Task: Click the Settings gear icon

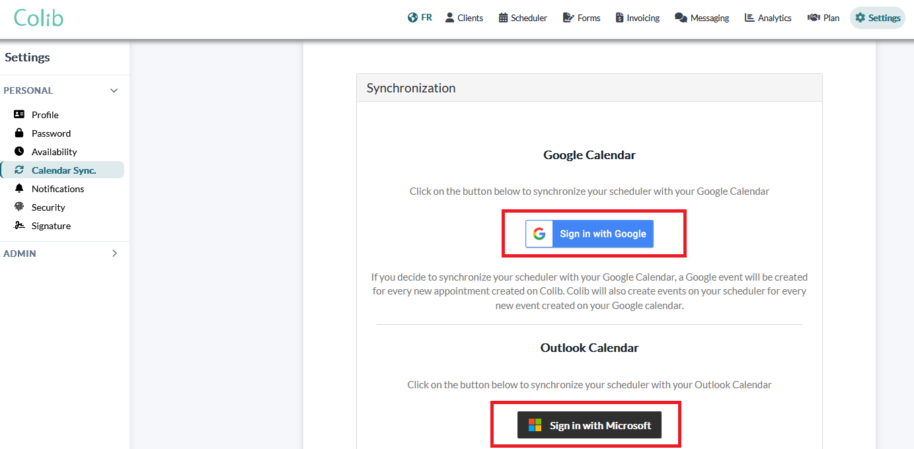Action: [860, 18]
